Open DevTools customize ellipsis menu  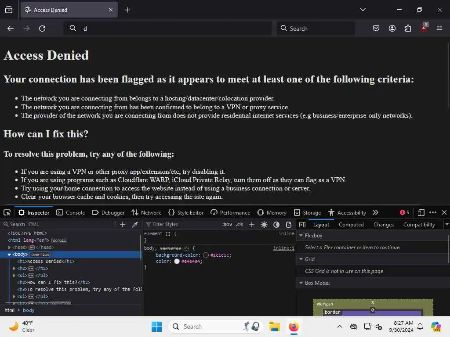pyautogui.click(x=433, y=213)
